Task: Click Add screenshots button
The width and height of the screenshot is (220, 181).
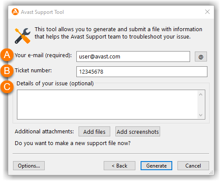Action: (x=138, y=132)
